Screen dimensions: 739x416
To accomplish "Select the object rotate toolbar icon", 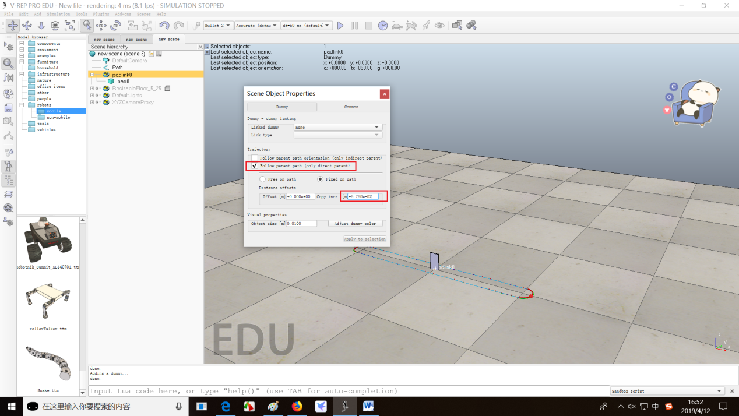I will click(x=115, y=26).
